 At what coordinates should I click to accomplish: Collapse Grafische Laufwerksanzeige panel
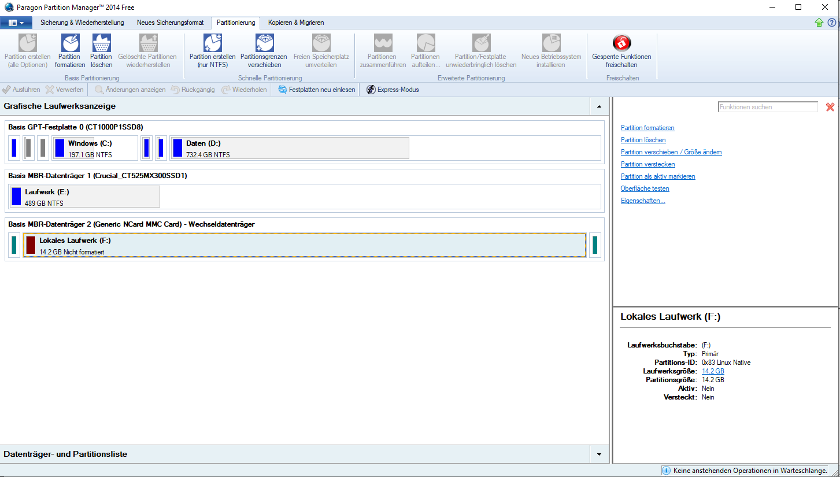tap(599, 106)
